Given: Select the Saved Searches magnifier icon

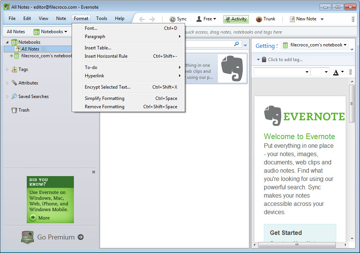Looking at the screenshot, I should click(14, 97).
